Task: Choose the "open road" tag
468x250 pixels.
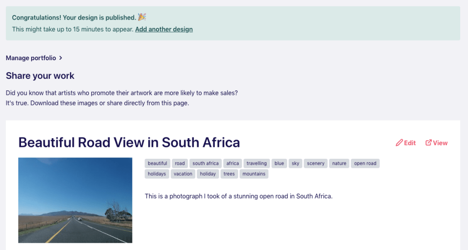Action: pyautogui.click(x=365, y=163)
